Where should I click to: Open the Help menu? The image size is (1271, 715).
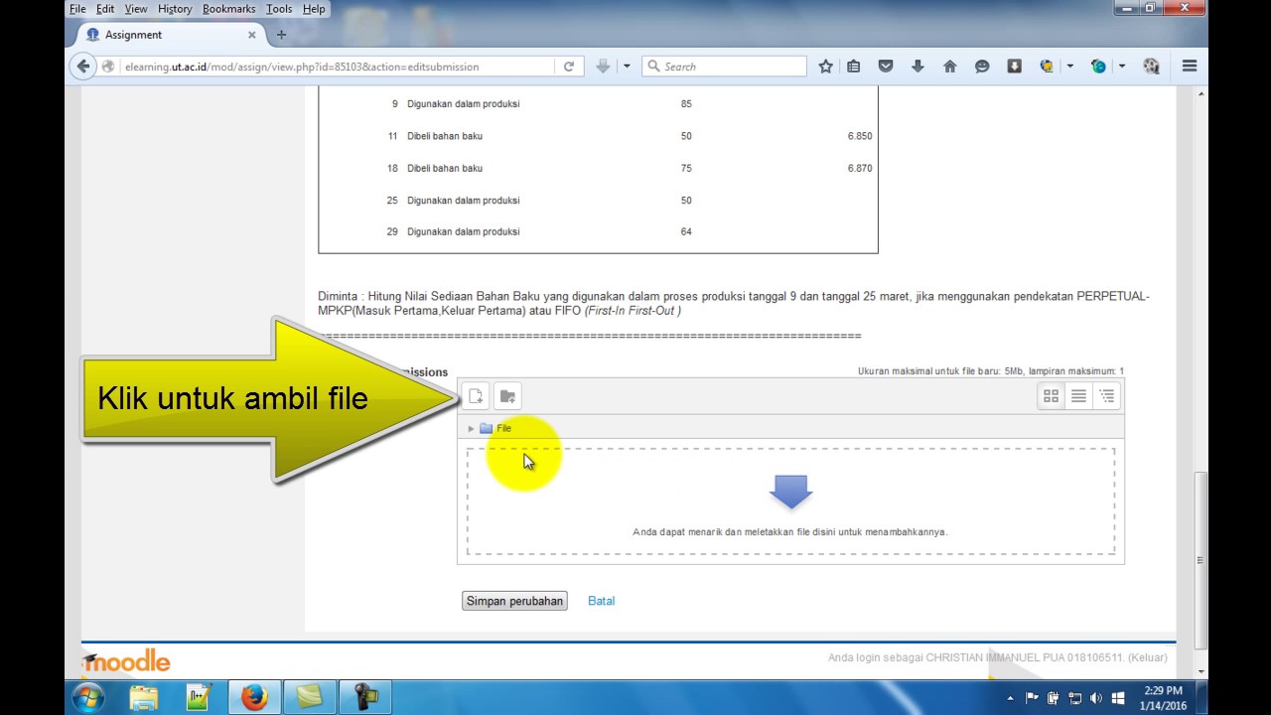tap(314, 9)
